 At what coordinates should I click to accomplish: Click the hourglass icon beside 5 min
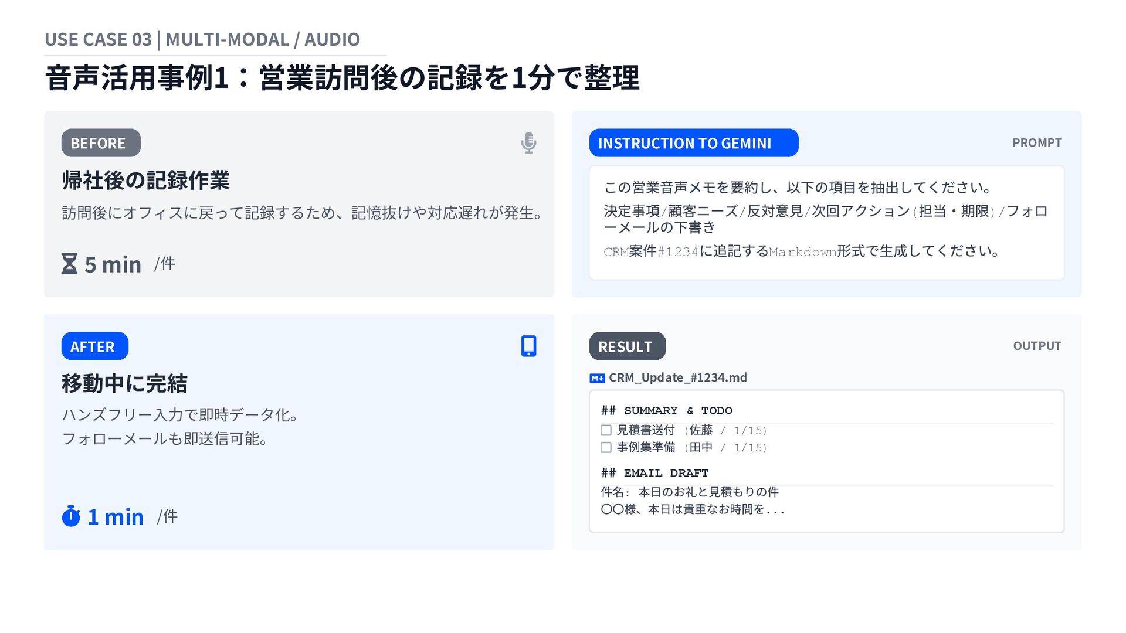[x=70, y=264]
